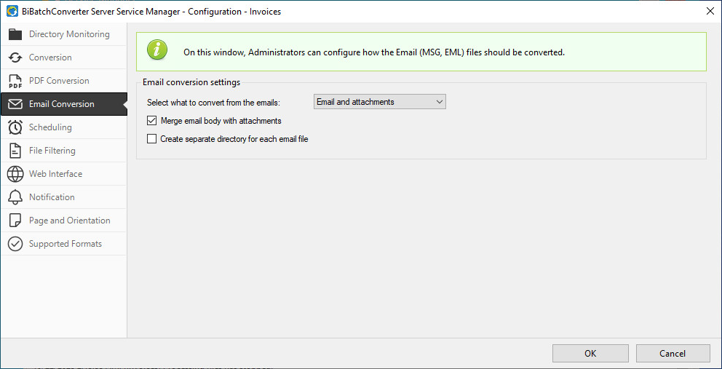This screenshot has height=369, width=722.
Task: Click the Notification bell icon
Action: (15, 197)
